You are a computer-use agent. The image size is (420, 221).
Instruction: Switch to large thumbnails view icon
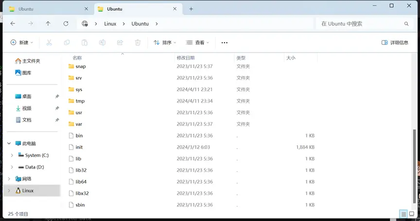[412, 214]
